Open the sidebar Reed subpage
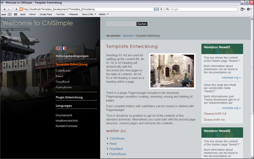 (x=59, y=76)
